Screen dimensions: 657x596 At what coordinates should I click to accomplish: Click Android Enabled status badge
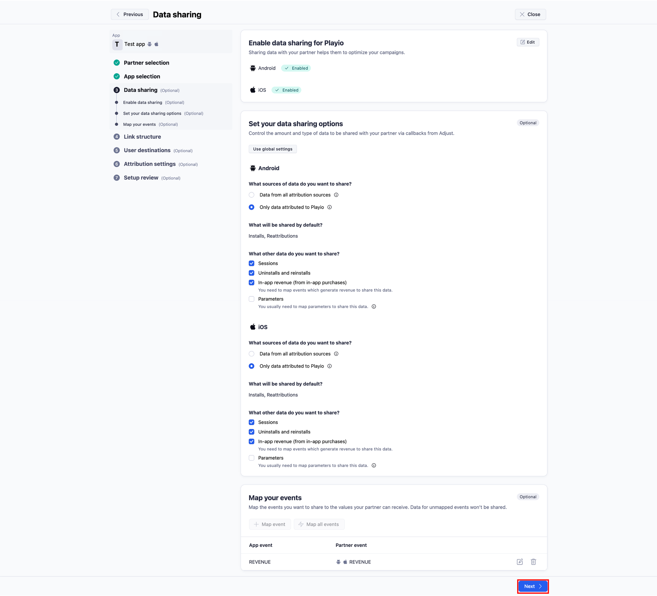[x=296, y=68]
